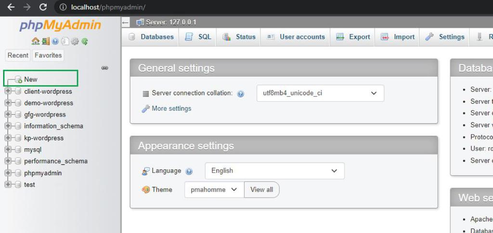Open navigation panel settings gear icon
The height and width of the screenshot is (233, 493).
click(x=75, y=41)
